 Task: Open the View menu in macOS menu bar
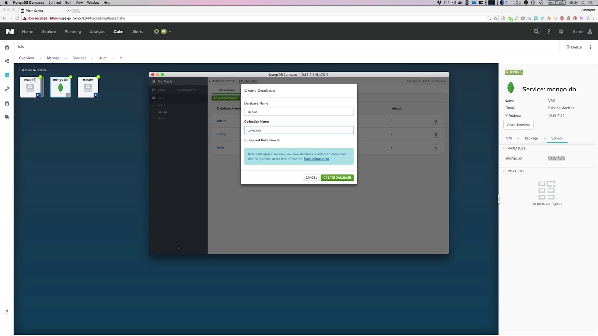pyautogui.click(x=79, y=3)
